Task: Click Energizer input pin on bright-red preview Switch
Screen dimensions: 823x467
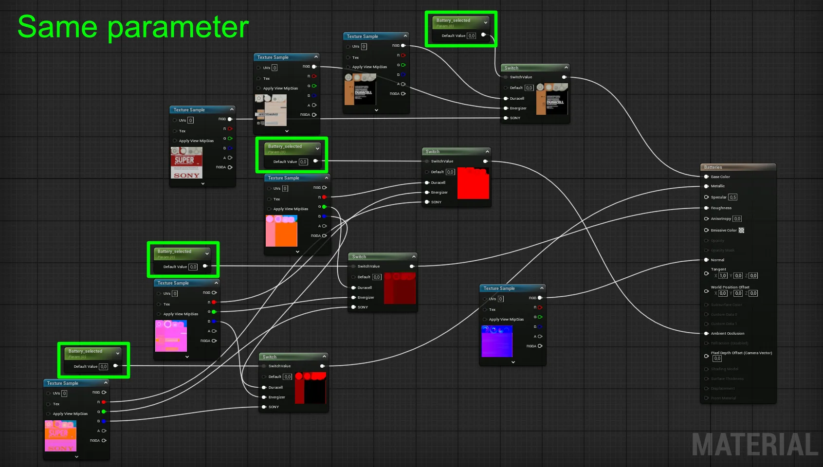Action: click(427, 192)
